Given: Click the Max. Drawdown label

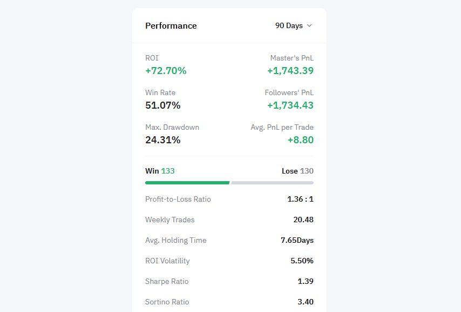Looking at the screenshot, I should [x=172, y=127].
